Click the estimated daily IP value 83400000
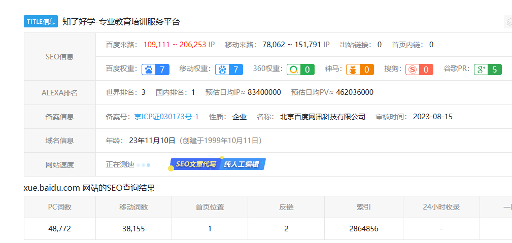 [264, 92]
